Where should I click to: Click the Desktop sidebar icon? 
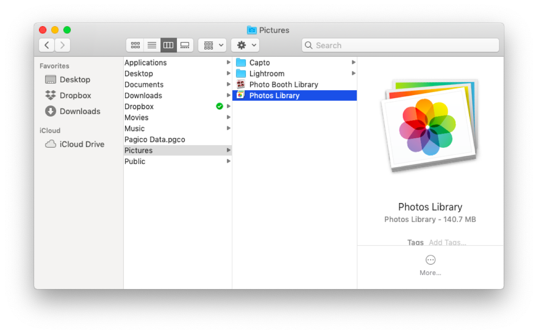point(51,80)
